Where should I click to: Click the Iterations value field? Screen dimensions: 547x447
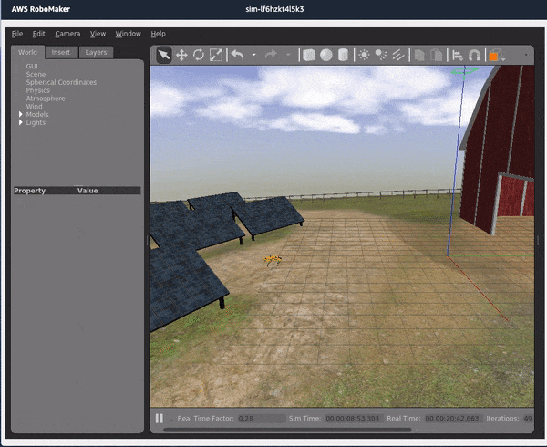click(528, 419)
